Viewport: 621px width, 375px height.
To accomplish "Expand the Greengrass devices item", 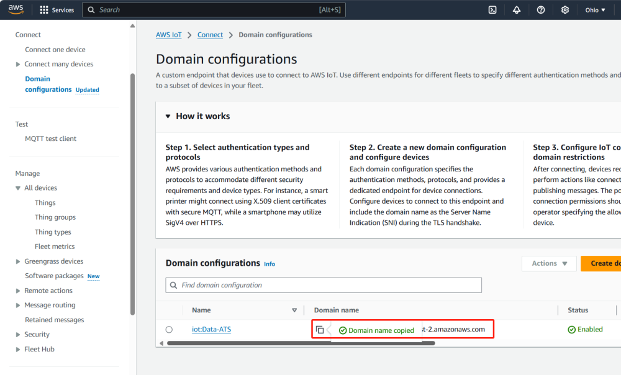I will 18,261.
